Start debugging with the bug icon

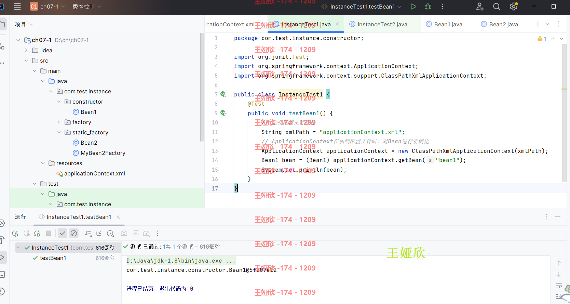(x=428, y=6)
